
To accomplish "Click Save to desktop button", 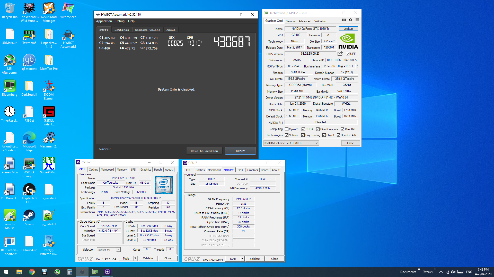I will pyautogui.click(x=204, y=151).
